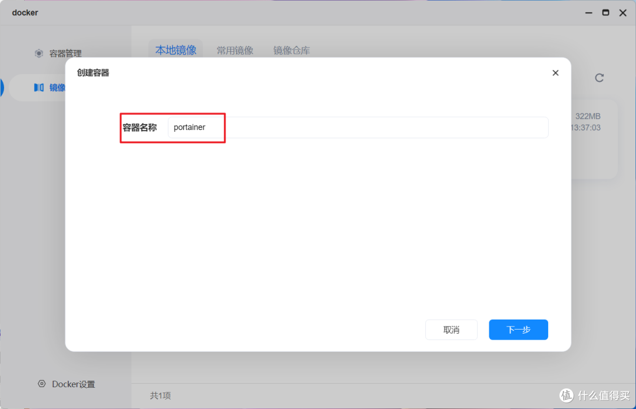Screen dimensions: 636x409
Task: Maximize the docker window
Action: 605,13
